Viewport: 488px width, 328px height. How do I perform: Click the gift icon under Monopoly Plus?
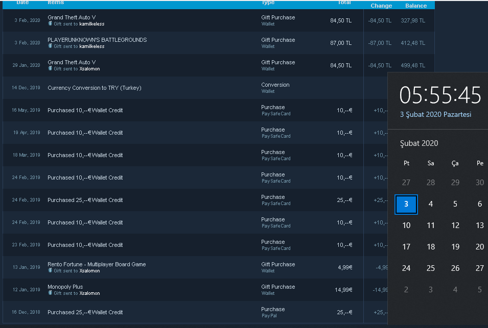coord(50,293)
